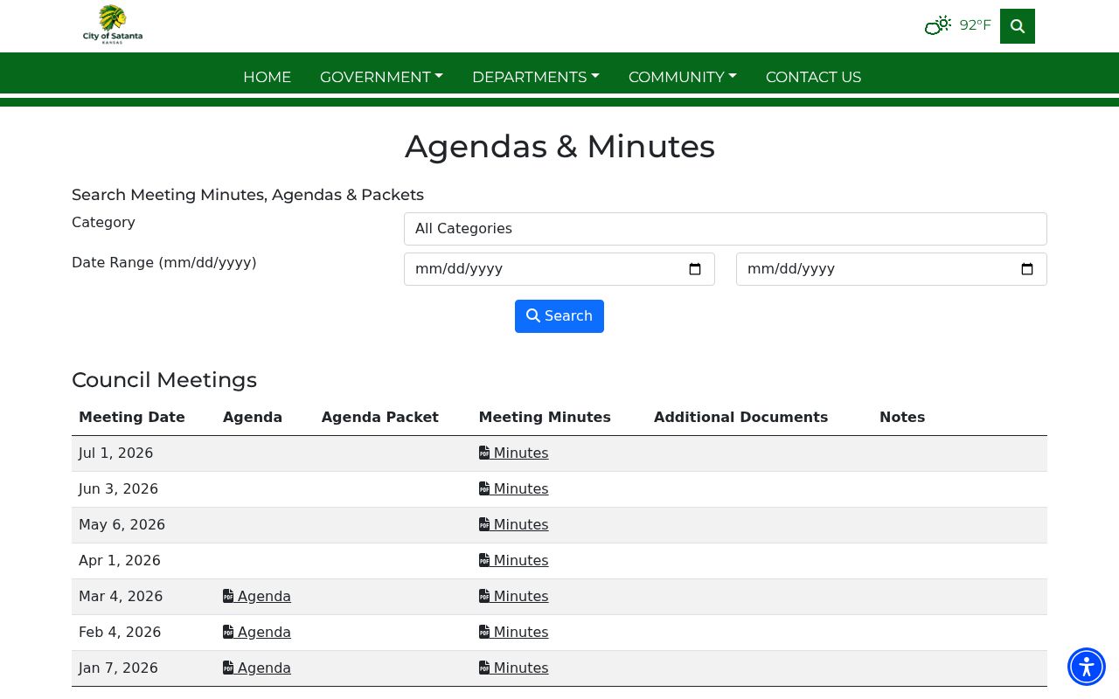1119x699 pixels.
Task: Open the Contact Us page
Action: (x=814, y=77)
